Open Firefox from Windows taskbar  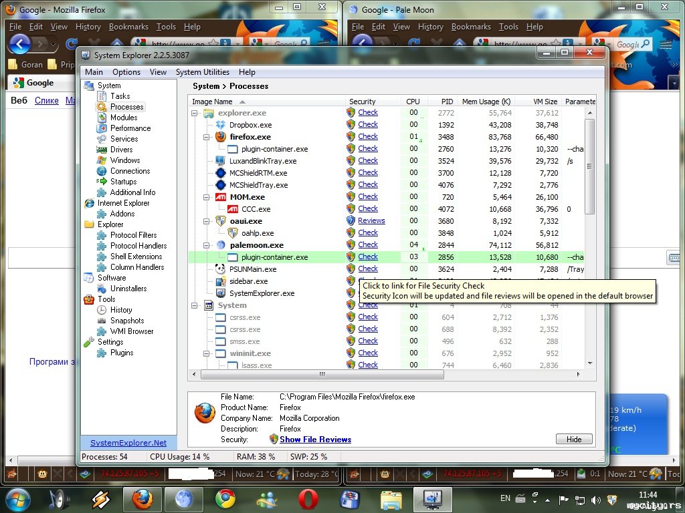tap(142, 500)
